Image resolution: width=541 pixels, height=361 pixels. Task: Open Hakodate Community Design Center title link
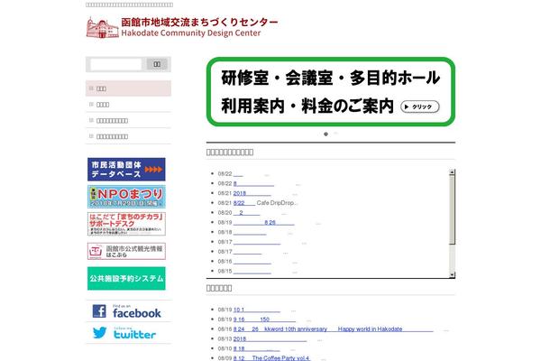[199, 27]
